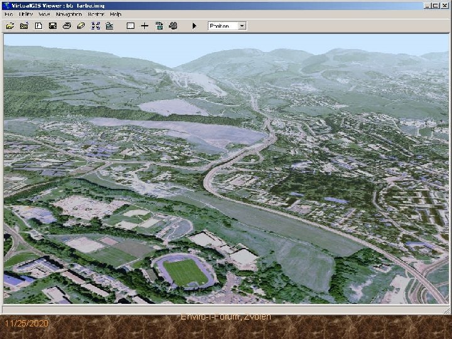The height and width of the screenshot is (339, 452).
Task: Open the Utility menu
Action: pyautogui.click(x=26, y=13)
